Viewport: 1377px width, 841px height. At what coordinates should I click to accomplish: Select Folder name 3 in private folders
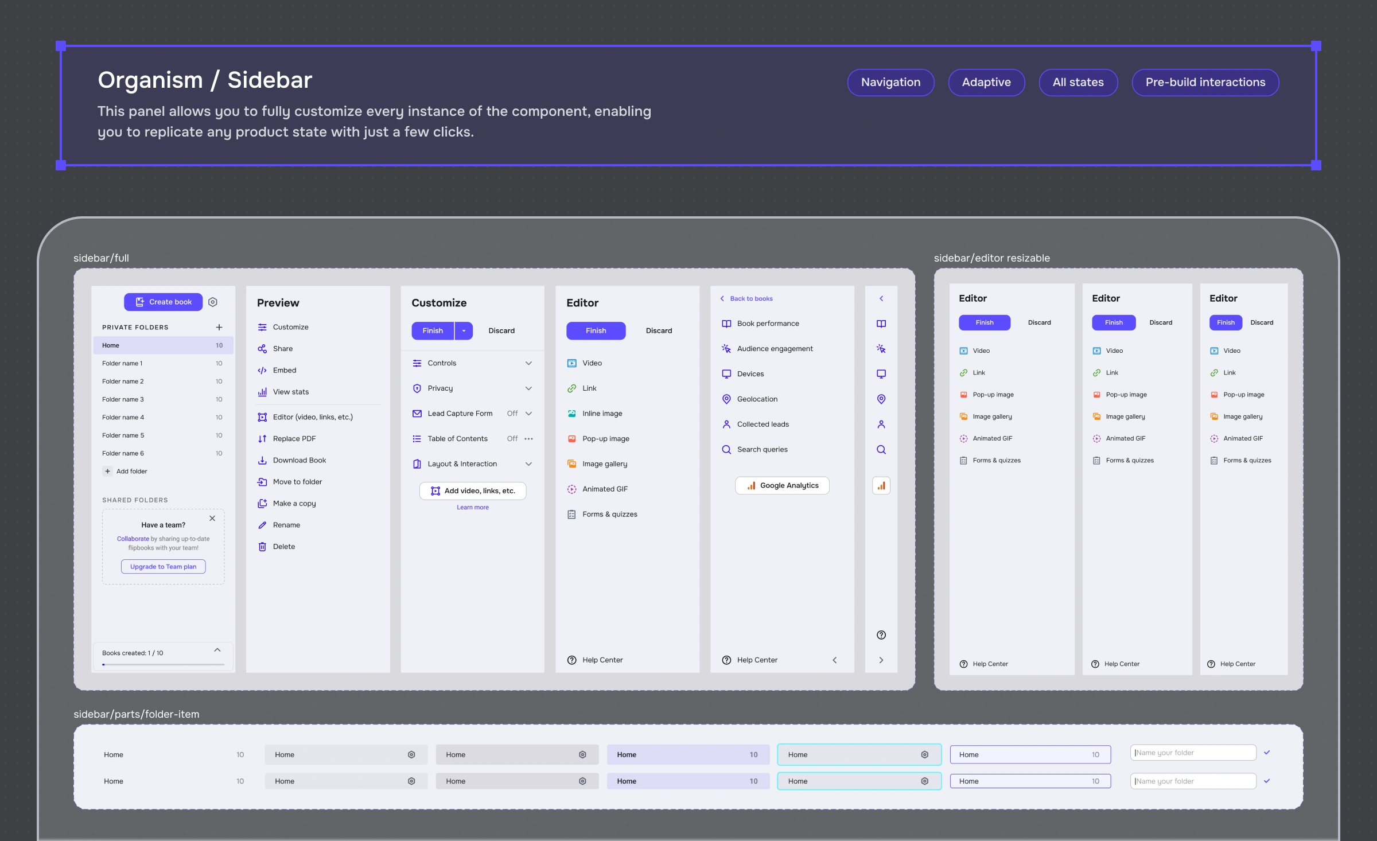pos(123,399)
